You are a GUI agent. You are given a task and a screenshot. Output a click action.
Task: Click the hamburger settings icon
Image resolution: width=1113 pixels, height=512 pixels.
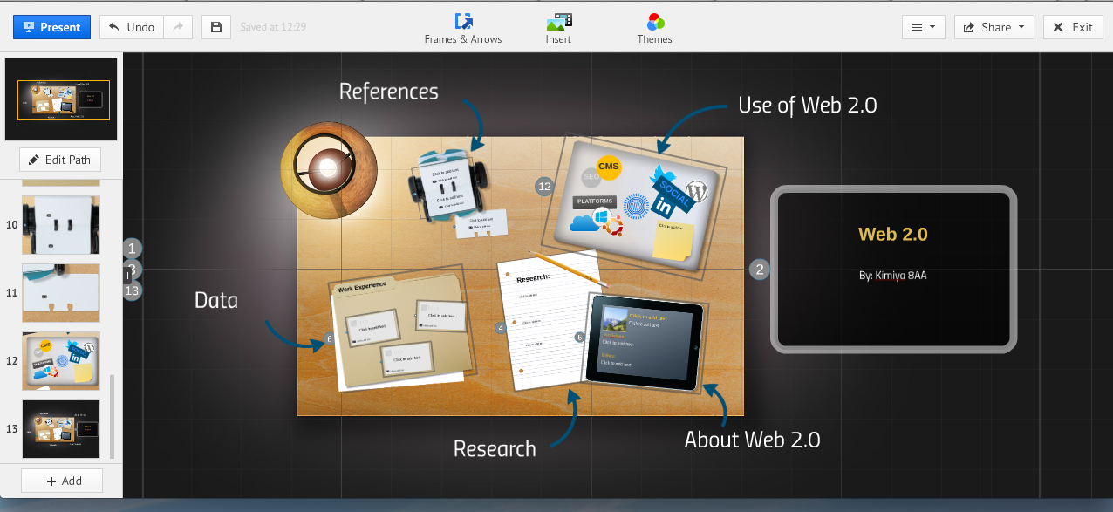[x=917, y=27]
